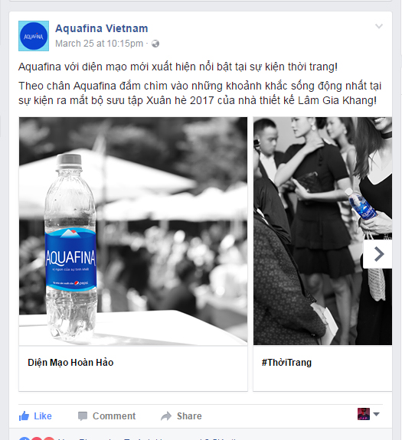Click the Diện Mạo Hoàn Hảo caption

(70, 362)
